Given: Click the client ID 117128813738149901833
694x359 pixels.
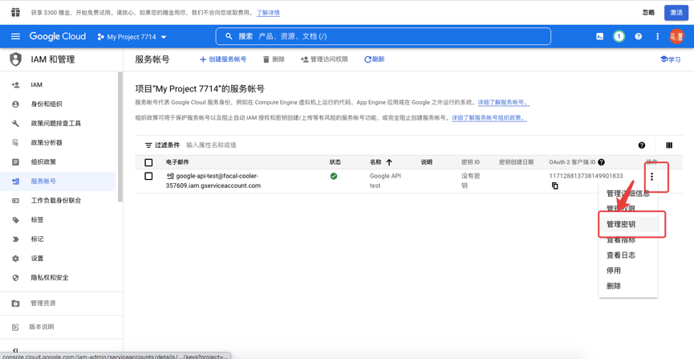Looking at the screenshot, I should tap(586, 176).
